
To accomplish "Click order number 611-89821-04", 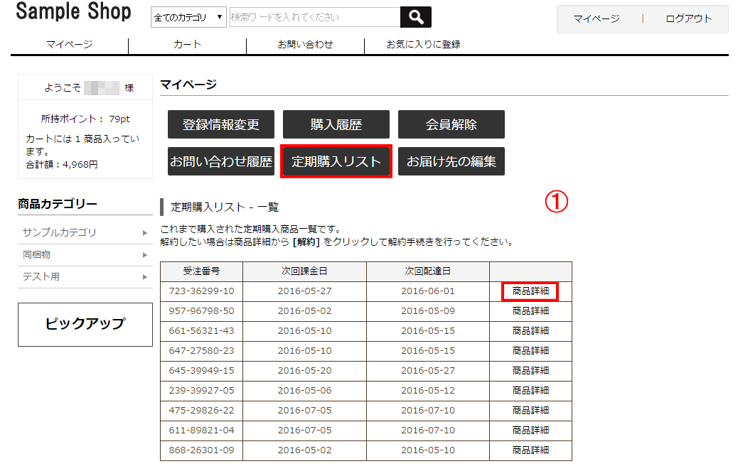I will (x=201, y=430).
